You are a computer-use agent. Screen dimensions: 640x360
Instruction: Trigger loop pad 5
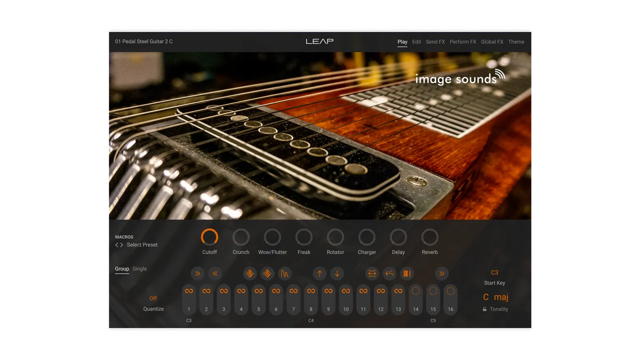pos(259,300)
